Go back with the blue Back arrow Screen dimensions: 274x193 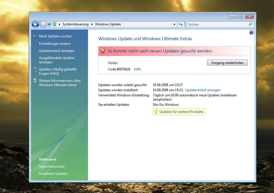(36, 24)
